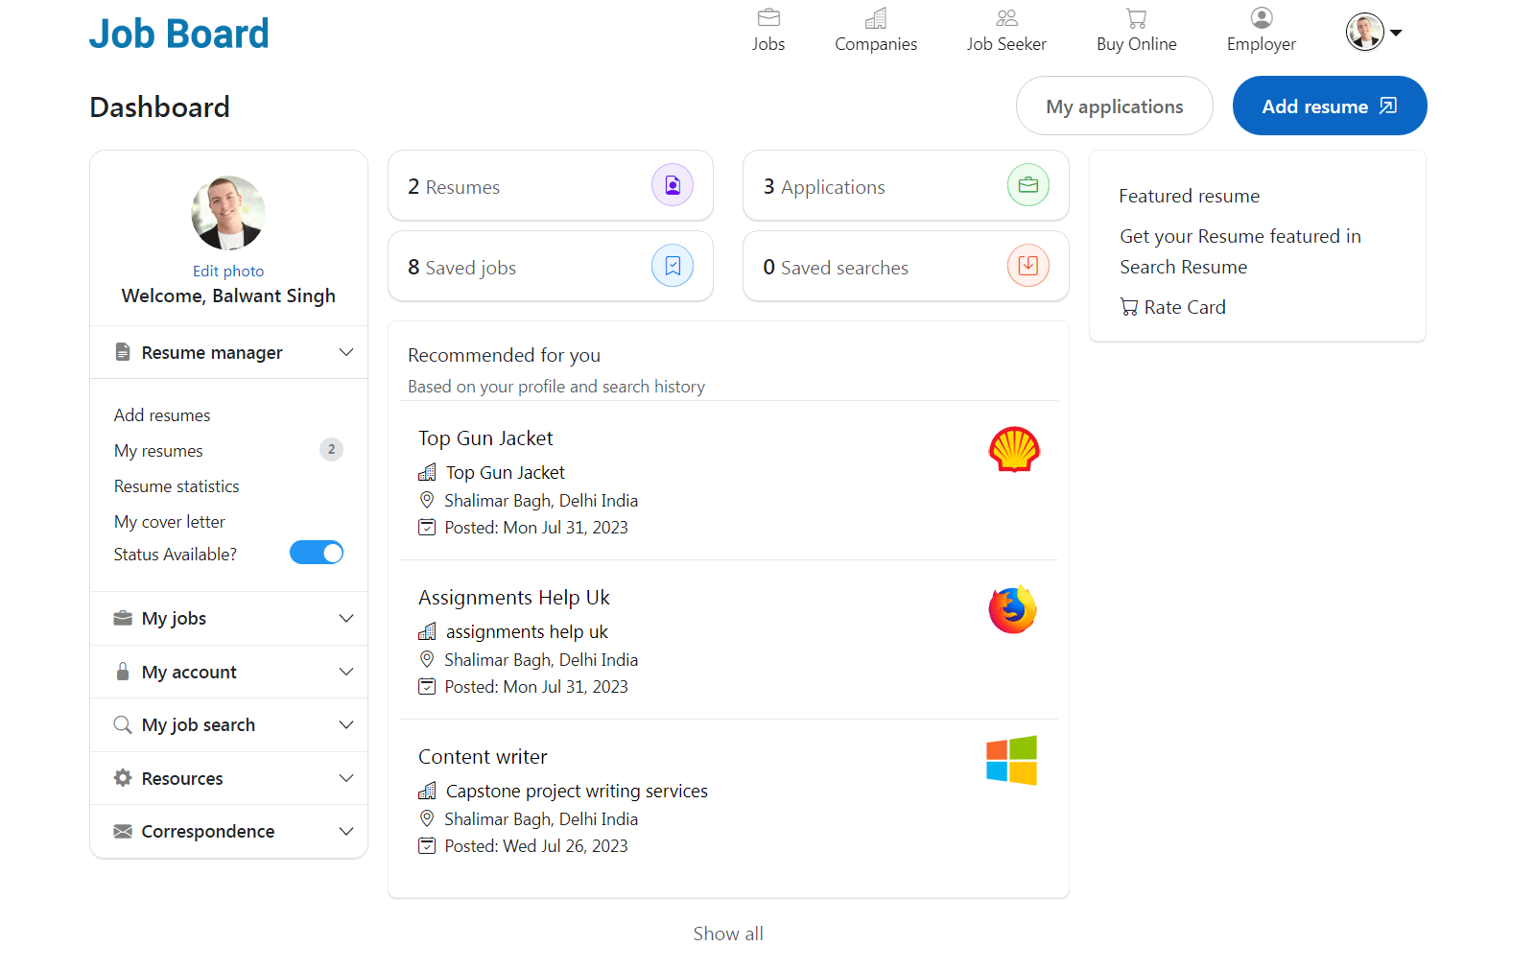Image resolution: width=1535 pixels, height=970 pixels.
Task: Select the Job Seeker icon
Action: 1005,18
